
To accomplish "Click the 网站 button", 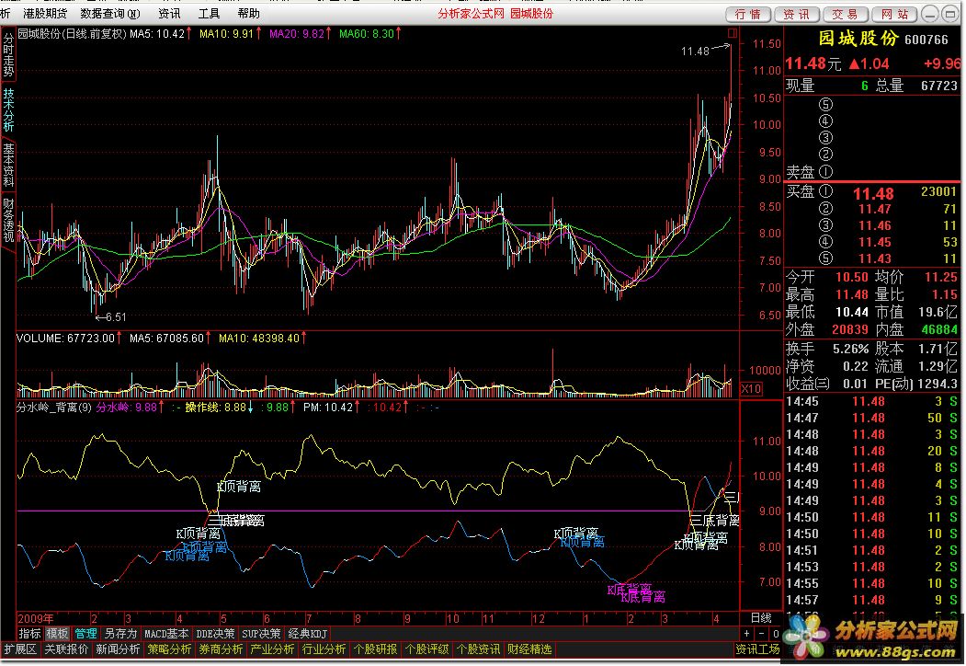I will [x=894, y=14].
